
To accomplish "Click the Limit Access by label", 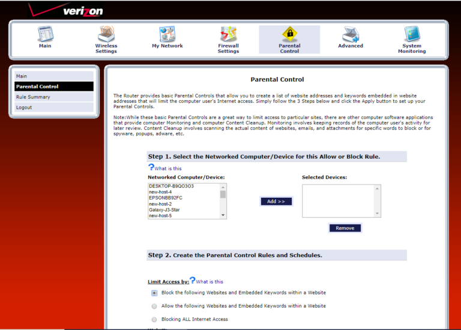I will click(x=168, y=282).
